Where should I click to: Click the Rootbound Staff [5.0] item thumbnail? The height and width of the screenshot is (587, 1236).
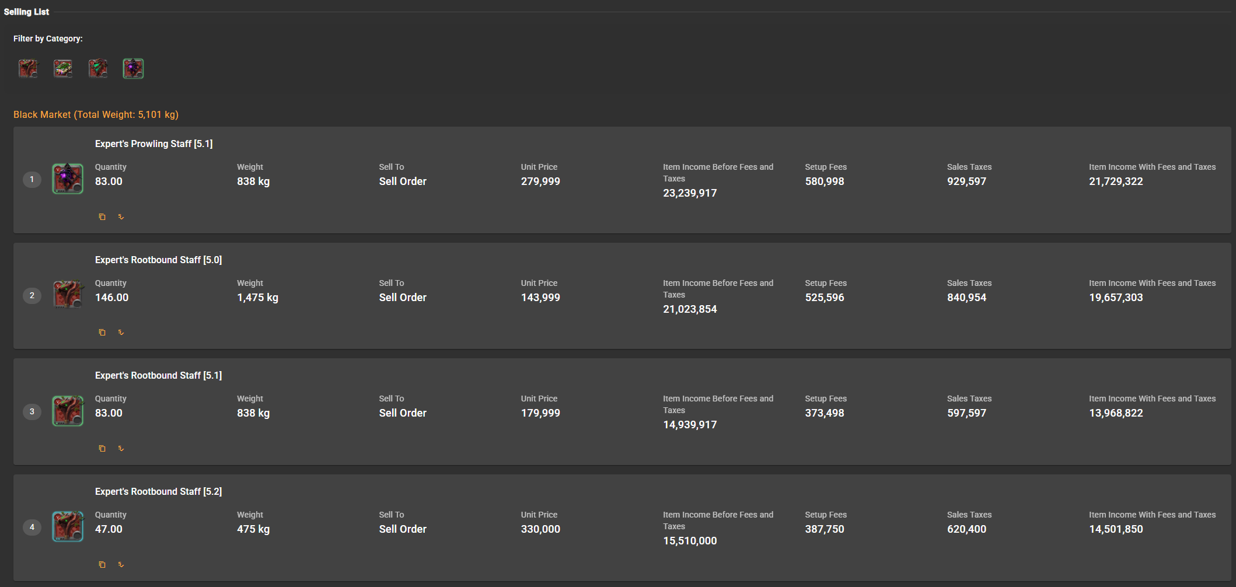pyautogui.click(x=68, y=295)
